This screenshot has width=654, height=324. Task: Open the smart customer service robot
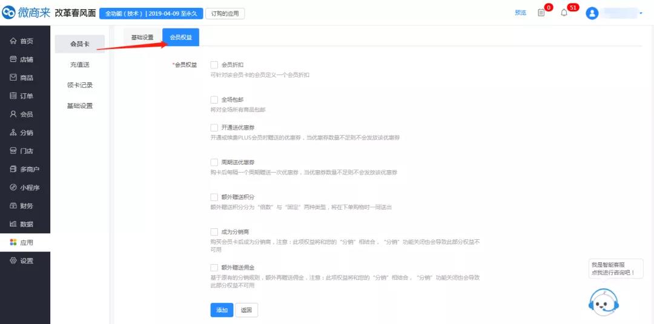pyautogui.click(x=603, y=301)
